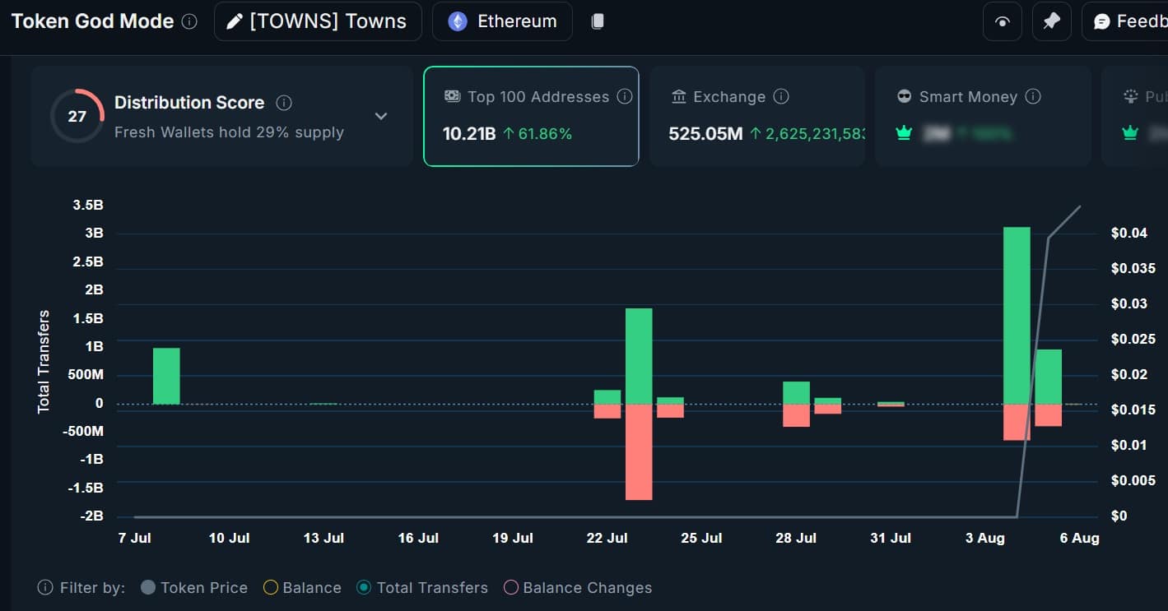Select the Balance Changes filter

pyautogui.click(x=510, y=588)
